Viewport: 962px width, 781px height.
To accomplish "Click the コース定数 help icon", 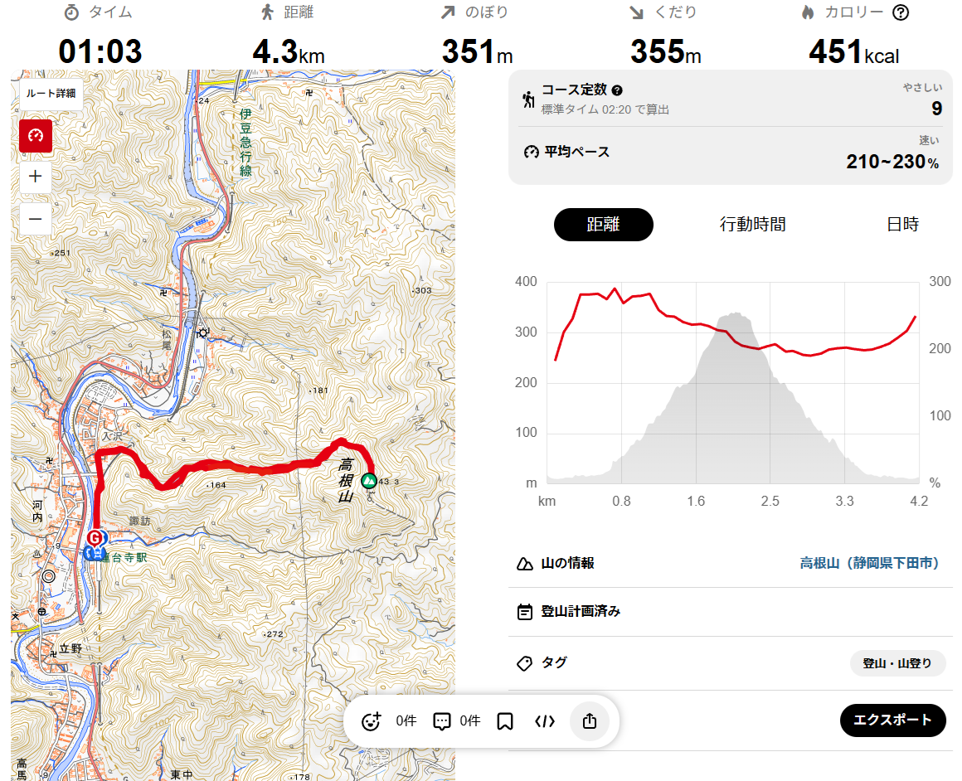I will [x=617, y=90].
